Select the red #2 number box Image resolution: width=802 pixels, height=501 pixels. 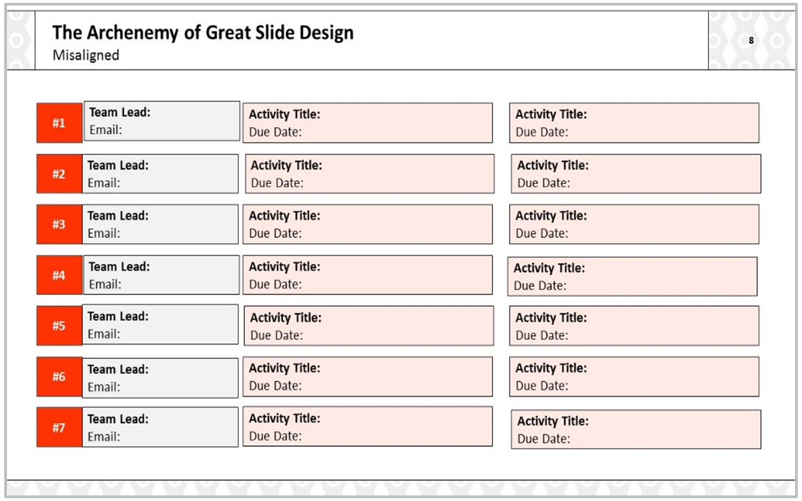tap(59, 174)
